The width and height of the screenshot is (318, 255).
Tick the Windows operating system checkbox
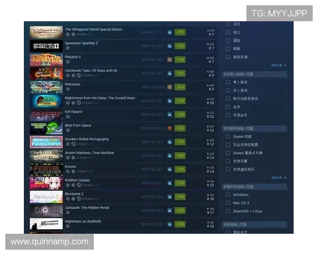(227, 194)
